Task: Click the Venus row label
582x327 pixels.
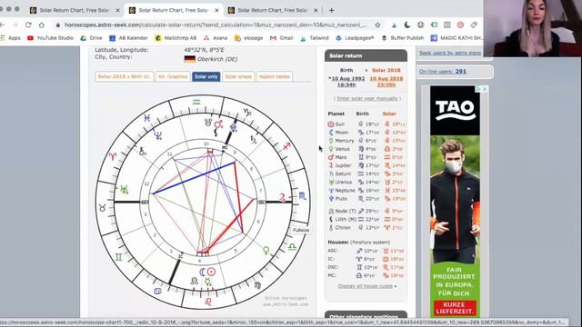Action: (342, 149)
